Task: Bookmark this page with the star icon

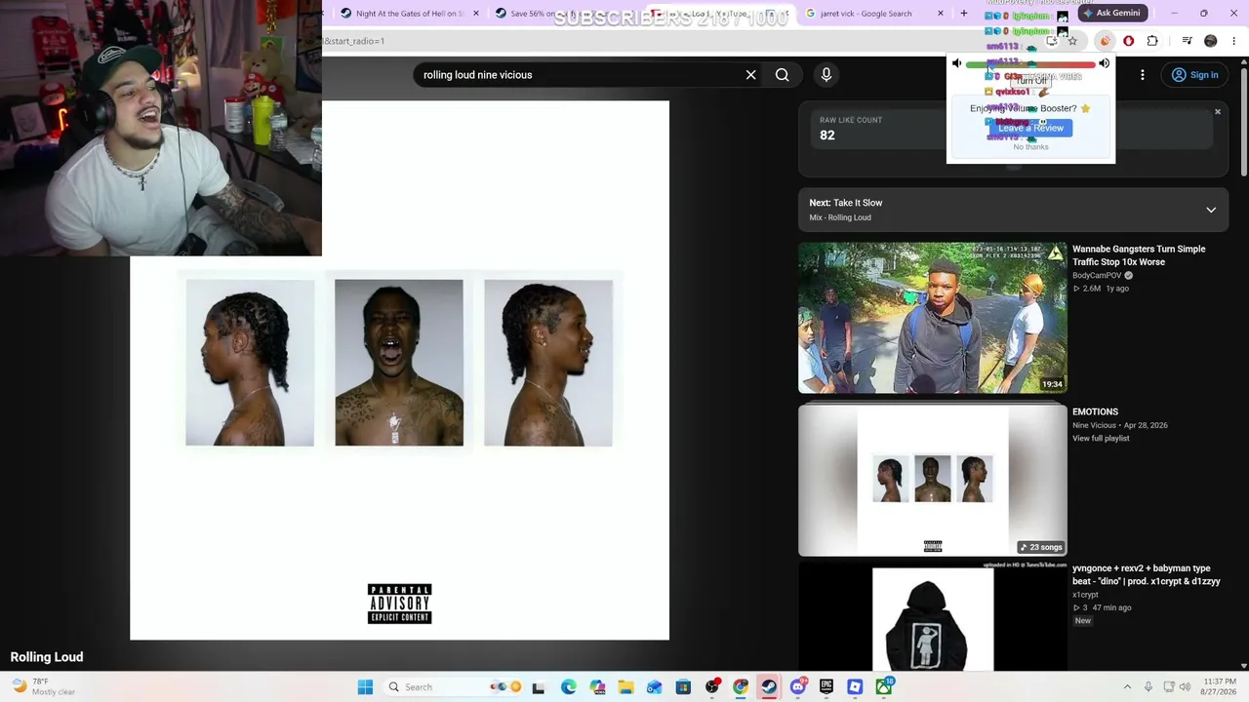Action: coord(1072,41)
